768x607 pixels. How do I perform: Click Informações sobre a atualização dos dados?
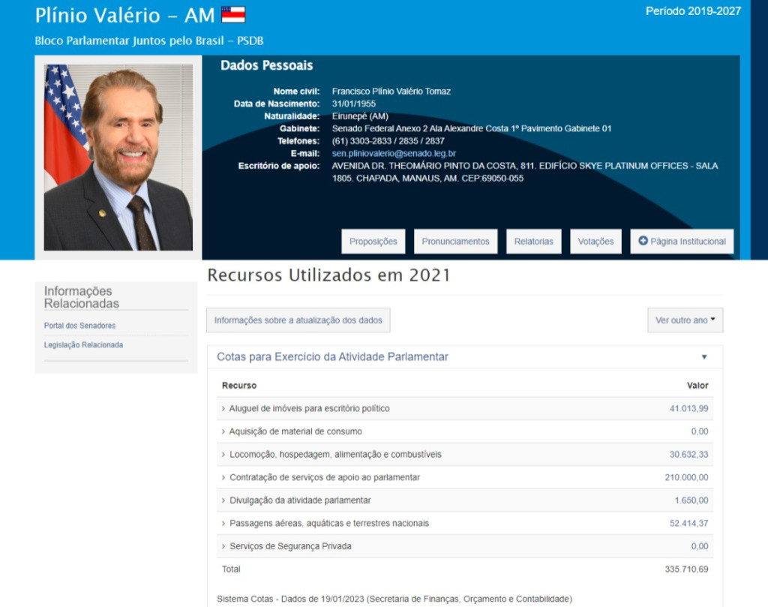point(298,320)
